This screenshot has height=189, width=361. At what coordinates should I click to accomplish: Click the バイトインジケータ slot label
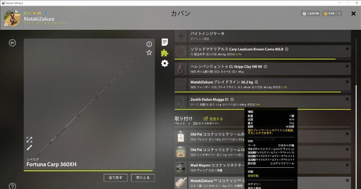[x=207, y=33]
